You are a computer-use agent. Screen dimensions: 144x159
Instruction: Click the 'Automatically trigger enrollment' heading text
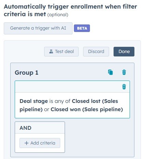coord(53,7)
